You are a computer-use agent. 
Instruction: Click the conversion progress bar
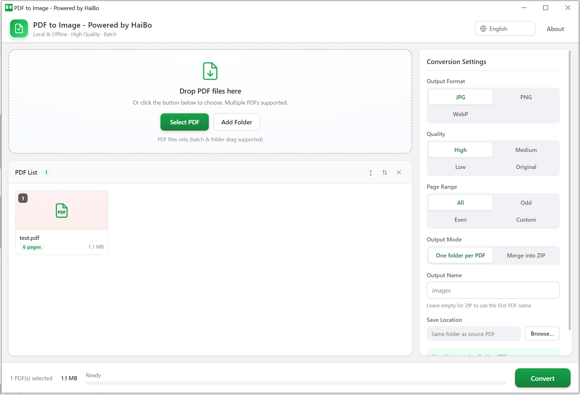coord(296,383)
